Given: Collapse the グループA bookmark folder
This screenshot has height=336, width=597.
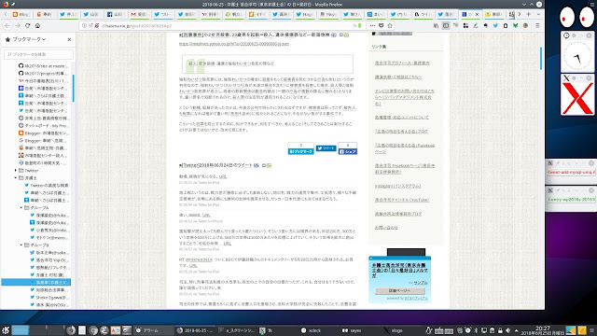Looking at the screenshot, I should point(21,207).
